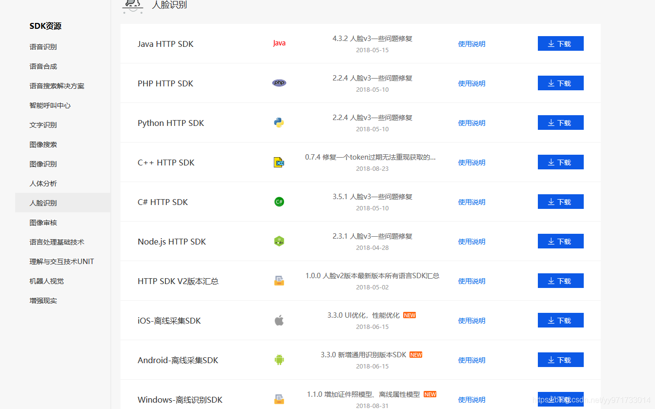Screen dimensions: 655x409
Task: Download the Android-离线采集SDK
Action: coord(560,360)
